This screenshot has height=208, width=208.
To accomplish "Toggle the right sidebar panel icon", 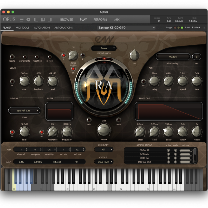I will pos(50,20).
